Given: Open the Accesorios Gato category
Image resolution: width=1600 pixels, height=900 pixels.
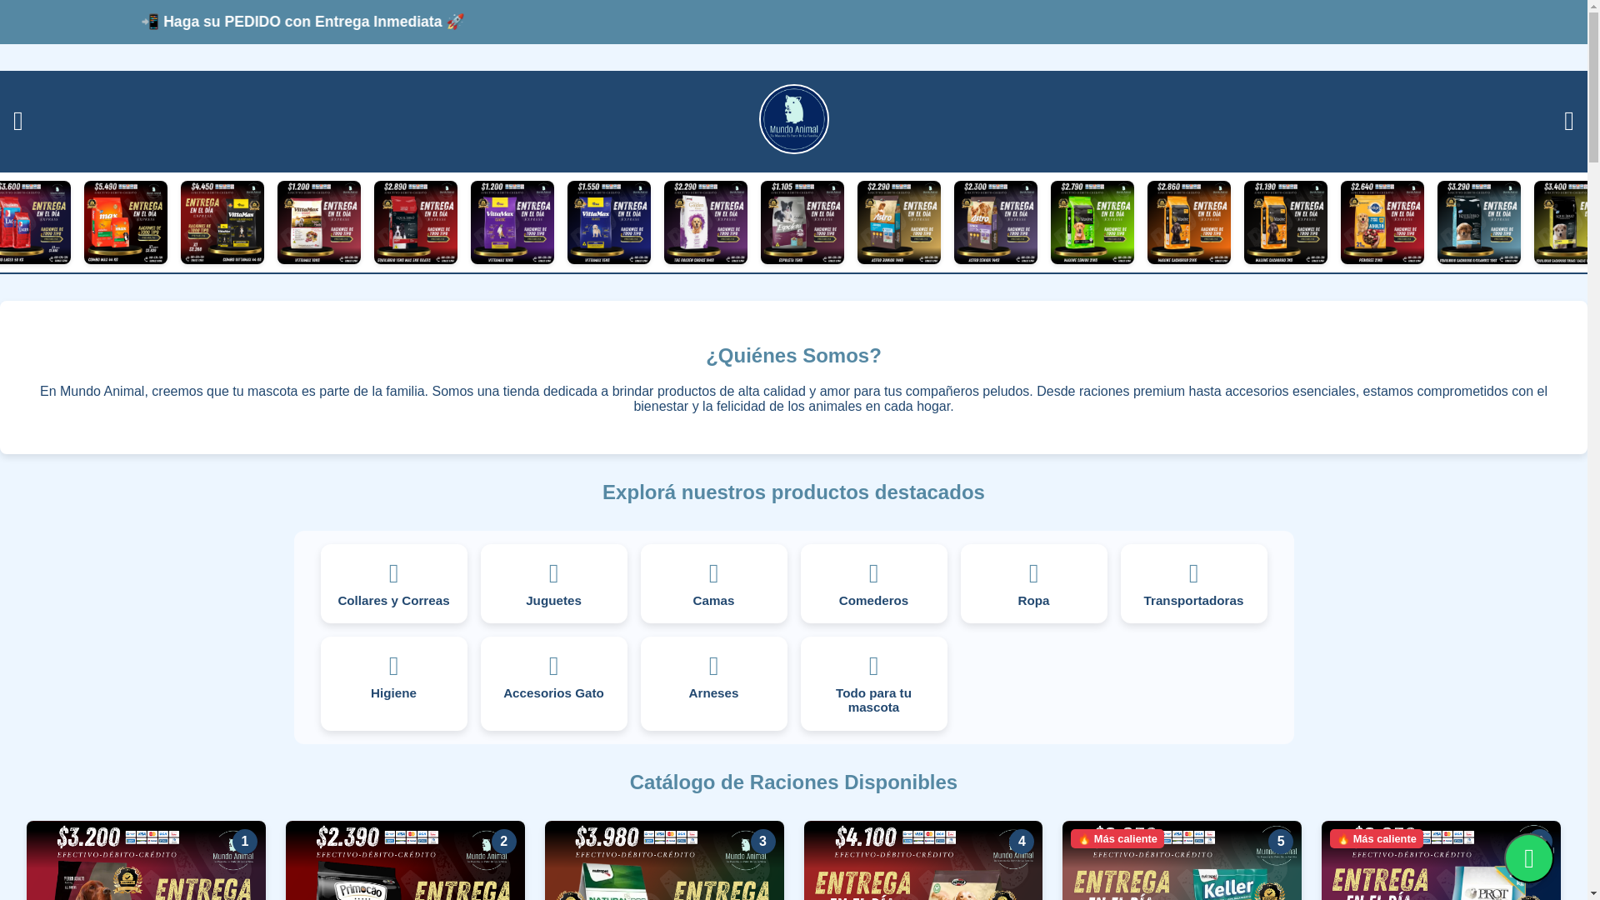Looking at the screenshot, I should point(553,683).
